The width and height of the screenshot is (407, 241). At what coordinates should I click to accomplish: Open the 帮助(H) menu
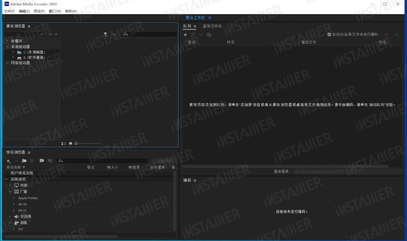pos(71,11)
